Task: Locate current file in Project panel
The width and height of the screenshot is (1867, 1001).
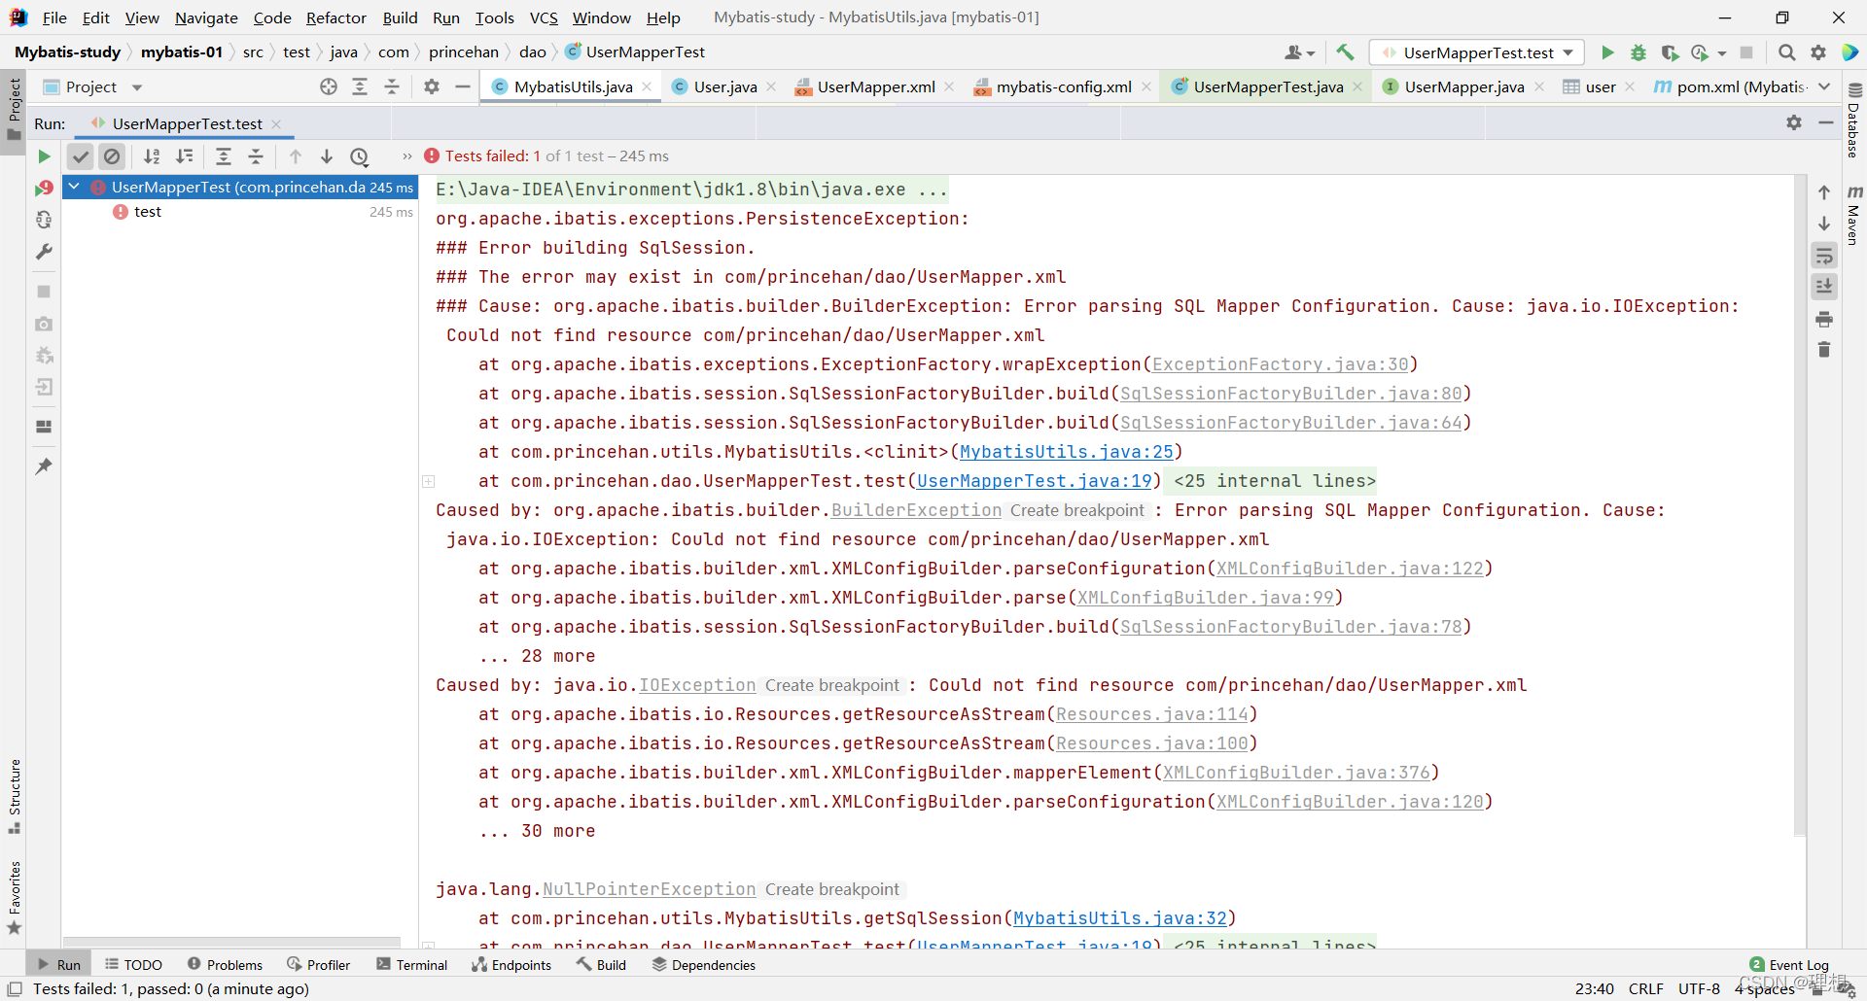Action: coord(329,86)
